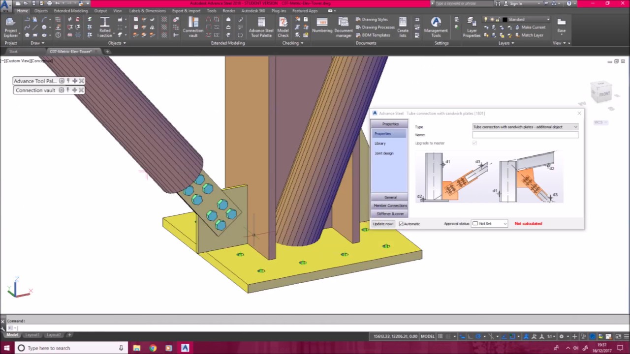Toggle the Automatic checkbox
Screen dimensions: 630x354
tap(401, 224)
